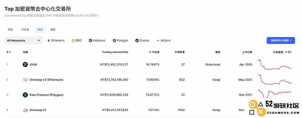
Task: Filter by Polygon network
Action: tap(120, 41)
